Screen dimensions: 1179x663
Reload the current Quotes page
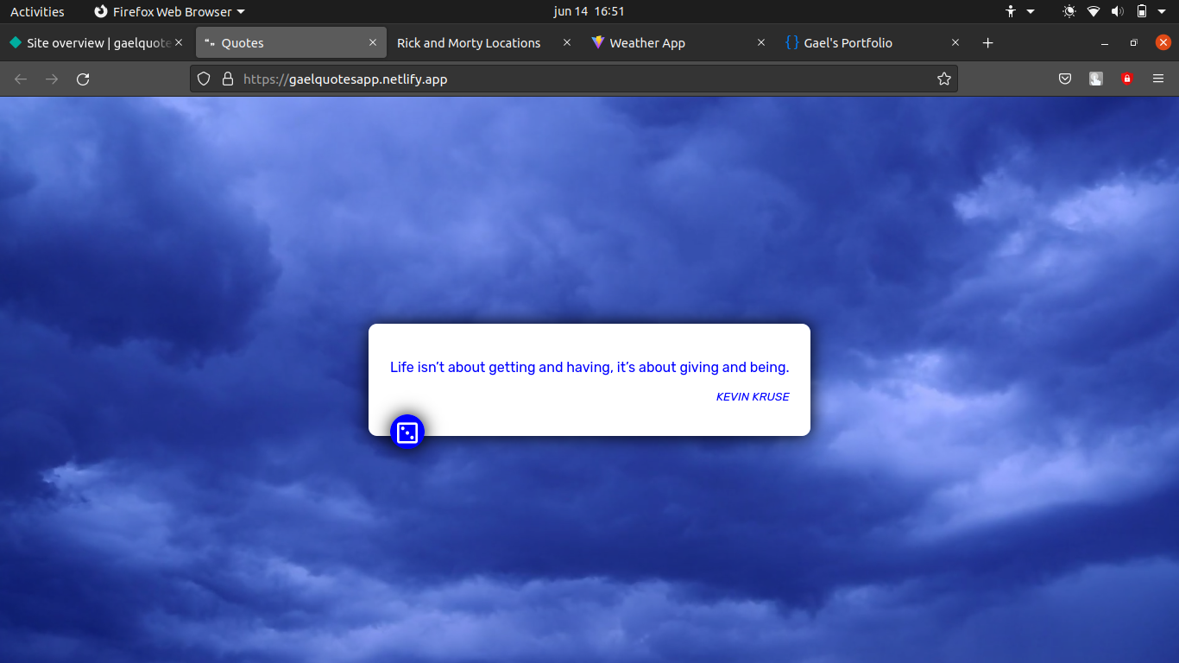coord(83,79)
